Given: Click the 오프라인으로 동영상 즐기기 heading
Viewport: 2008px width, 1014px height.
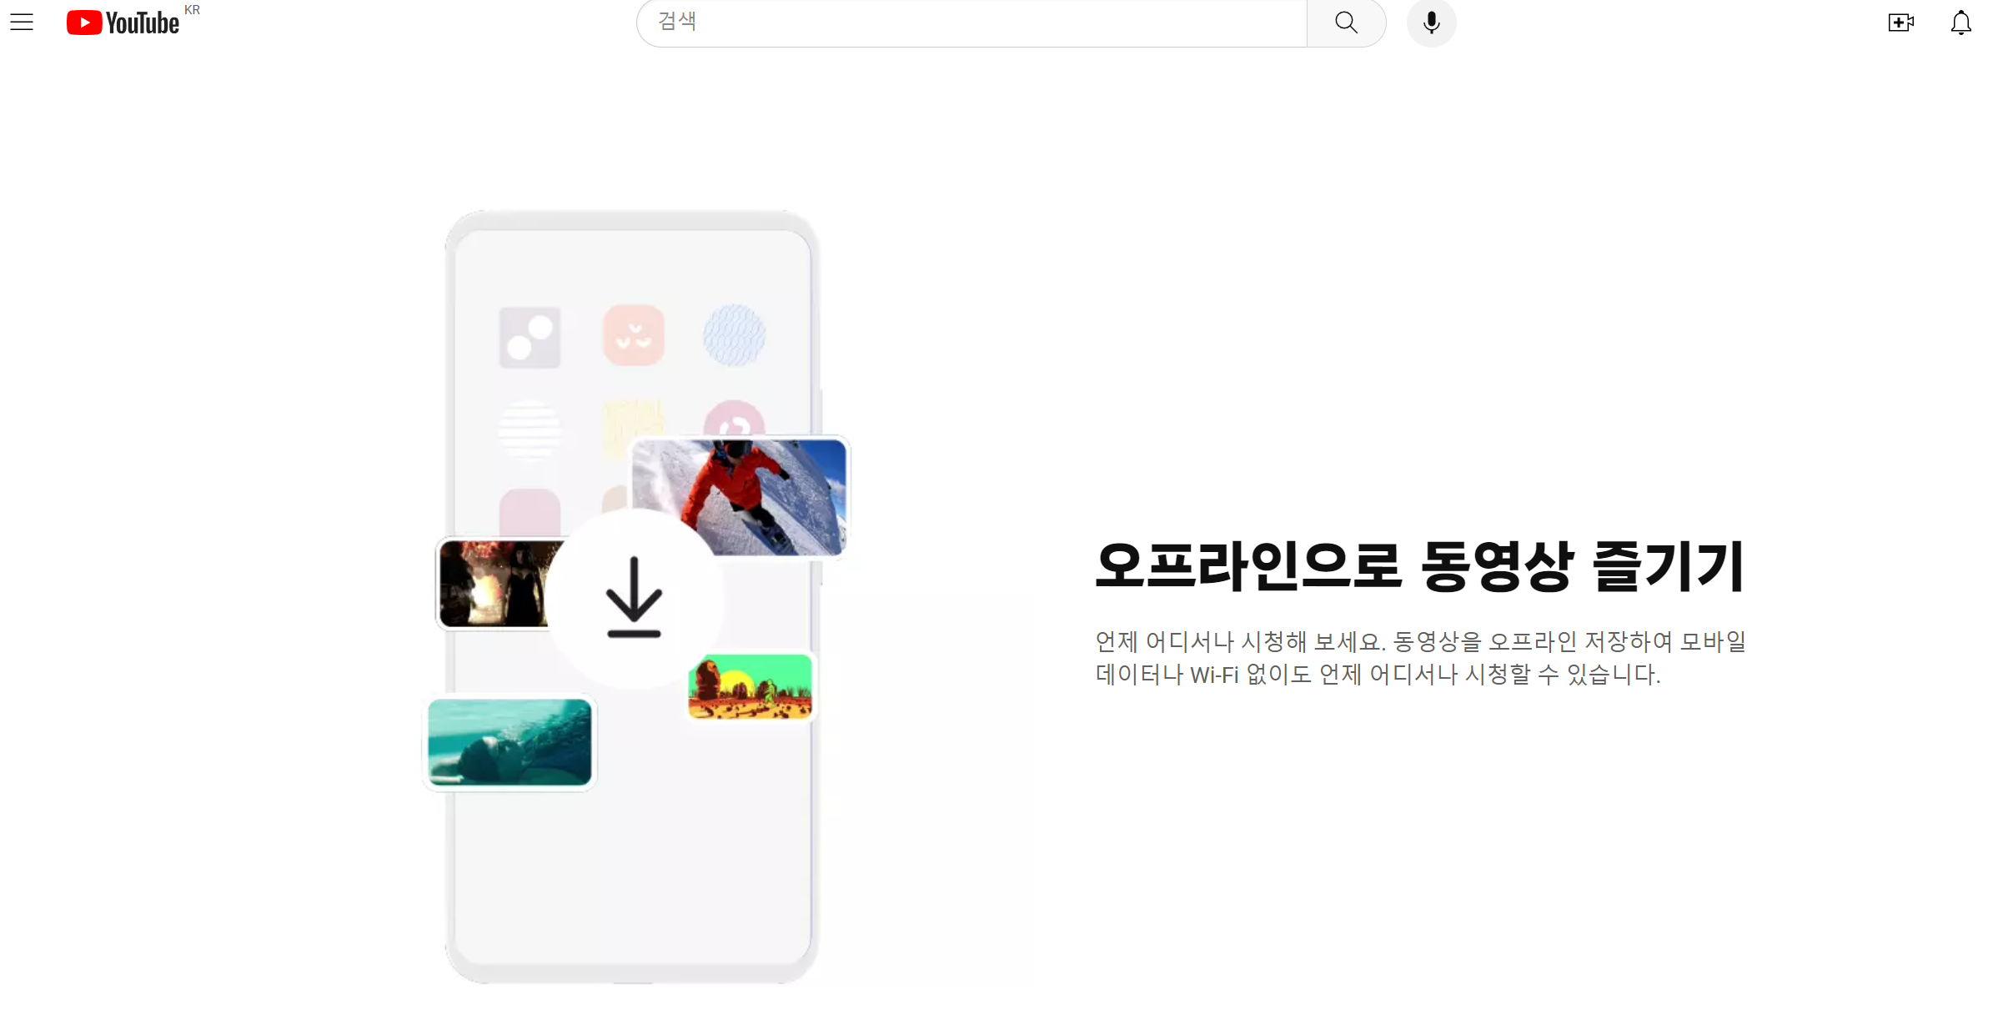Looking at the screenshot, I should point(1419,567).
